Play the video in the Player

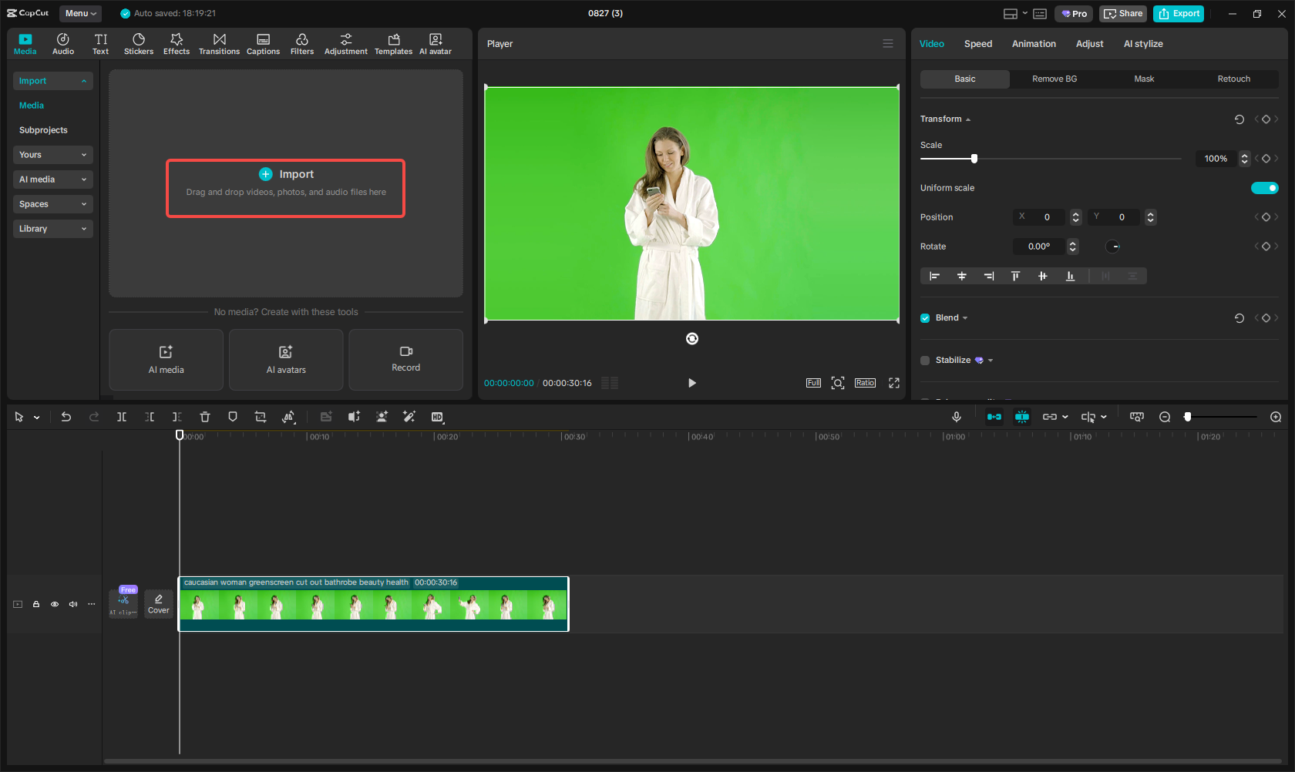pos(691,382)
